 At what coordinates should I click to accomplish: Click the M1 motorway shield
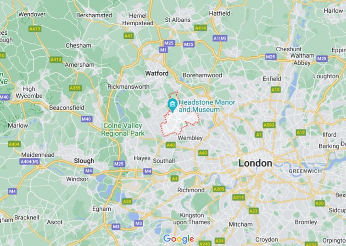pyautogui.click(x=163, y=50)
